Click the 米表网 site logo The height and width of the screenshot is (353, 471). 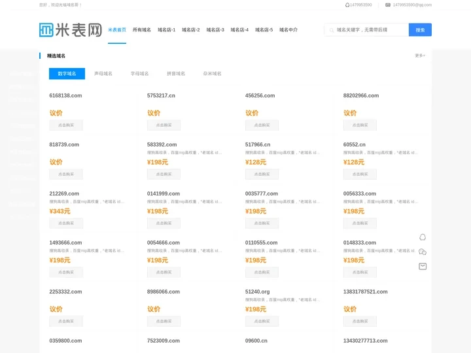point(71,29)
